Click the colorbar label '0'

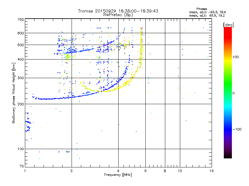[x=233, y=93]
